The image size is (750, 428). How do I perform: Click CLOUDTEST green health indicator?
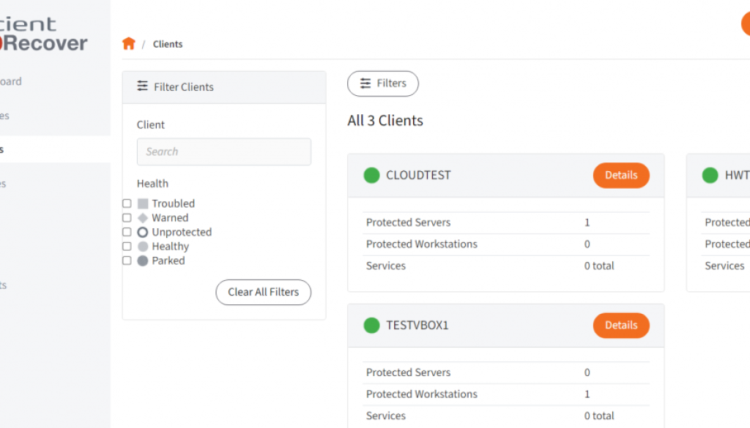click(x=371, y=176)
